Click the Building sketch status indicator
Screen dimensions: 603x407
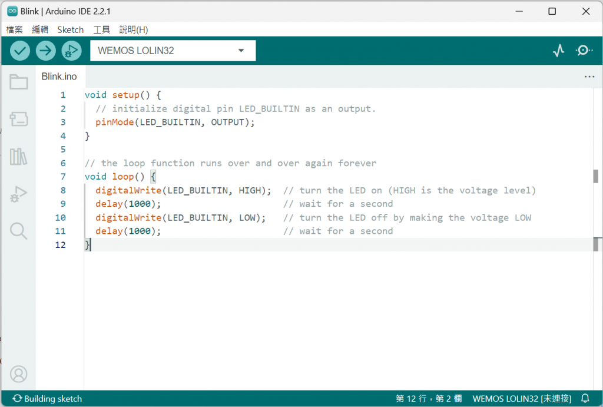47,399
